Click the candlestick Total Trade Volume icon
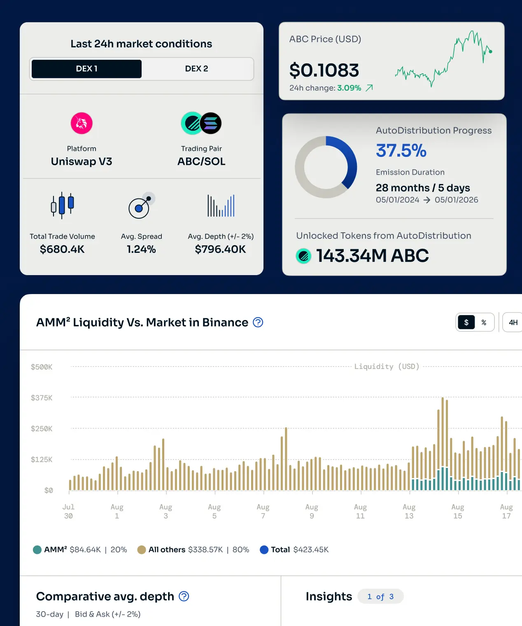 pyautogui.click(x=63, y=205)
